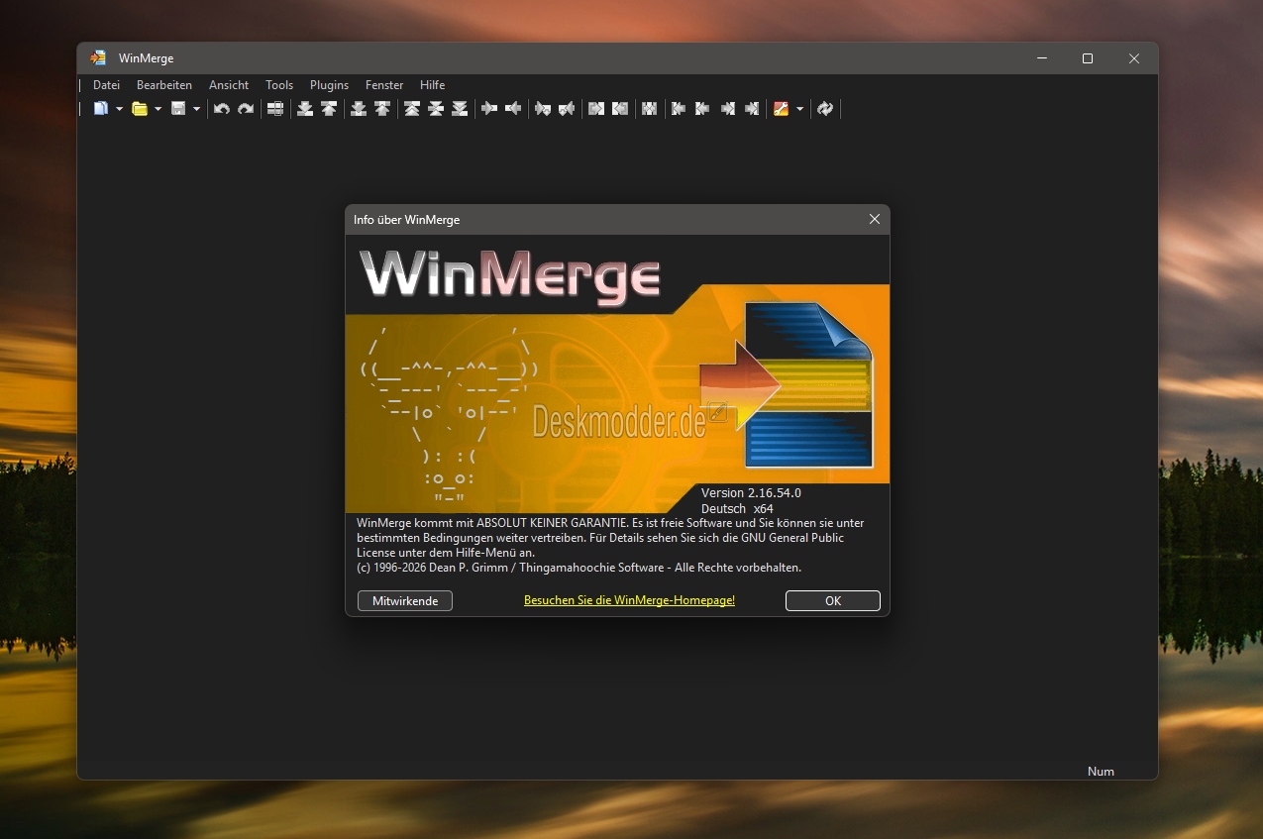
Task: Click the Copy to Left arrow icon
Action: 513,109
